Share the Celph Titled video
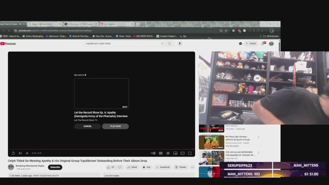The height and width of the screenshot is (185, 329). [132, 167]
